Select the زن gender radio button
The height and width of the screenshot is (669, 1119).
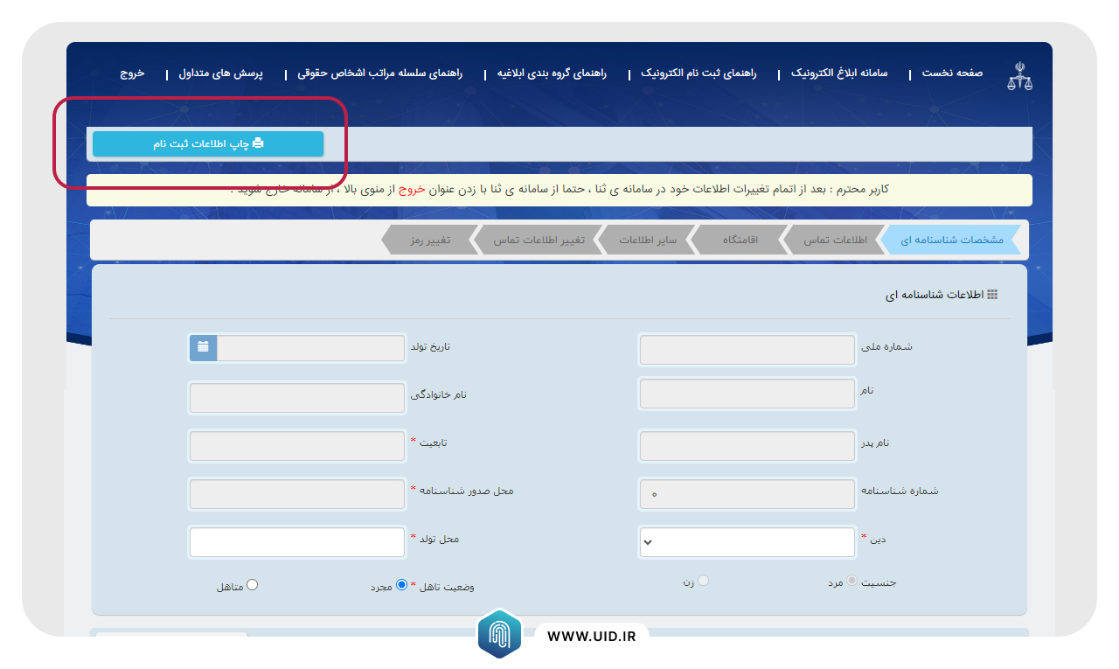coord(702,580)
